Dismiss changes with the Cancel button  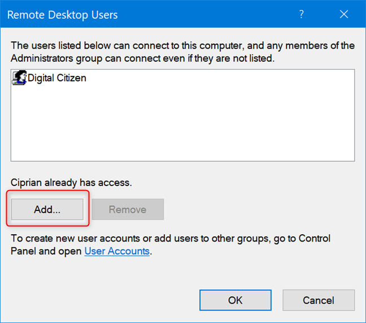319,300
